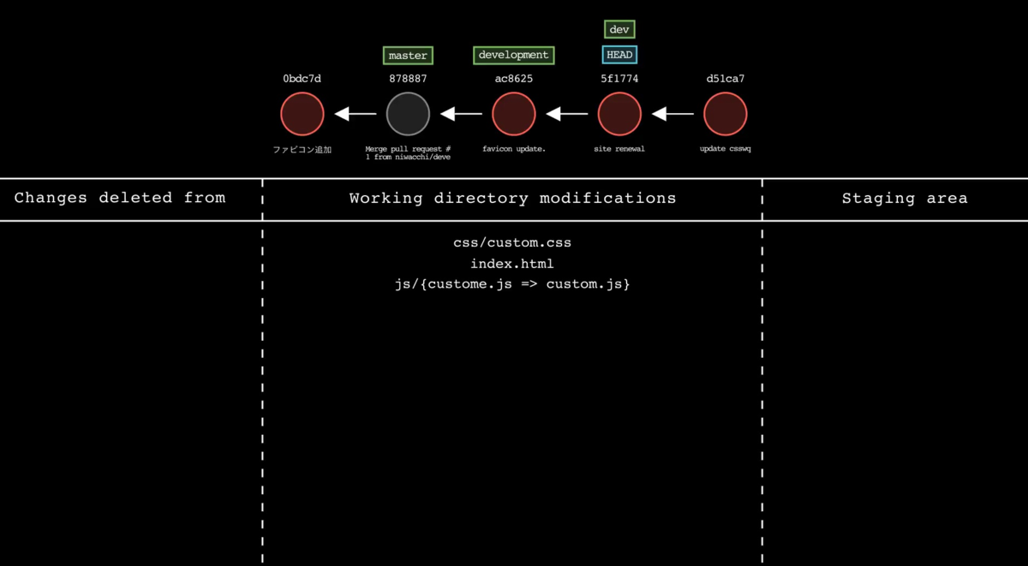1028x566 pixels.
Task: Click the css/custom.css file entry
Action: coord(512,242)
